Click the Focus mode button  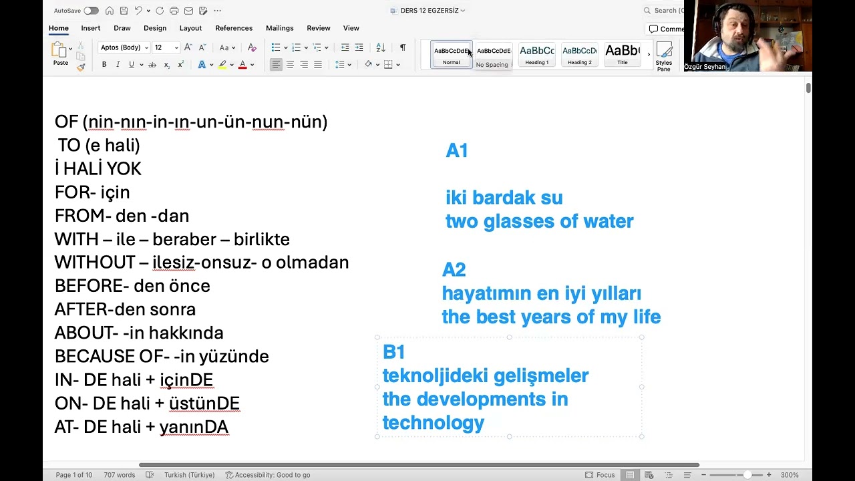600,475
